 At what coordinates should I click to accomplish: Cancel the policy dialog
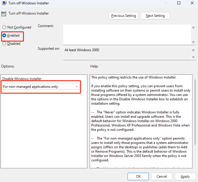(162, 176)
